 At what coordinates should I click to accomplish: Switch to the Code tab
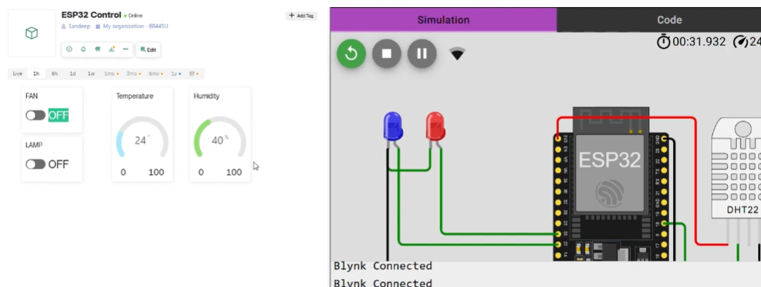click(669, 20)
